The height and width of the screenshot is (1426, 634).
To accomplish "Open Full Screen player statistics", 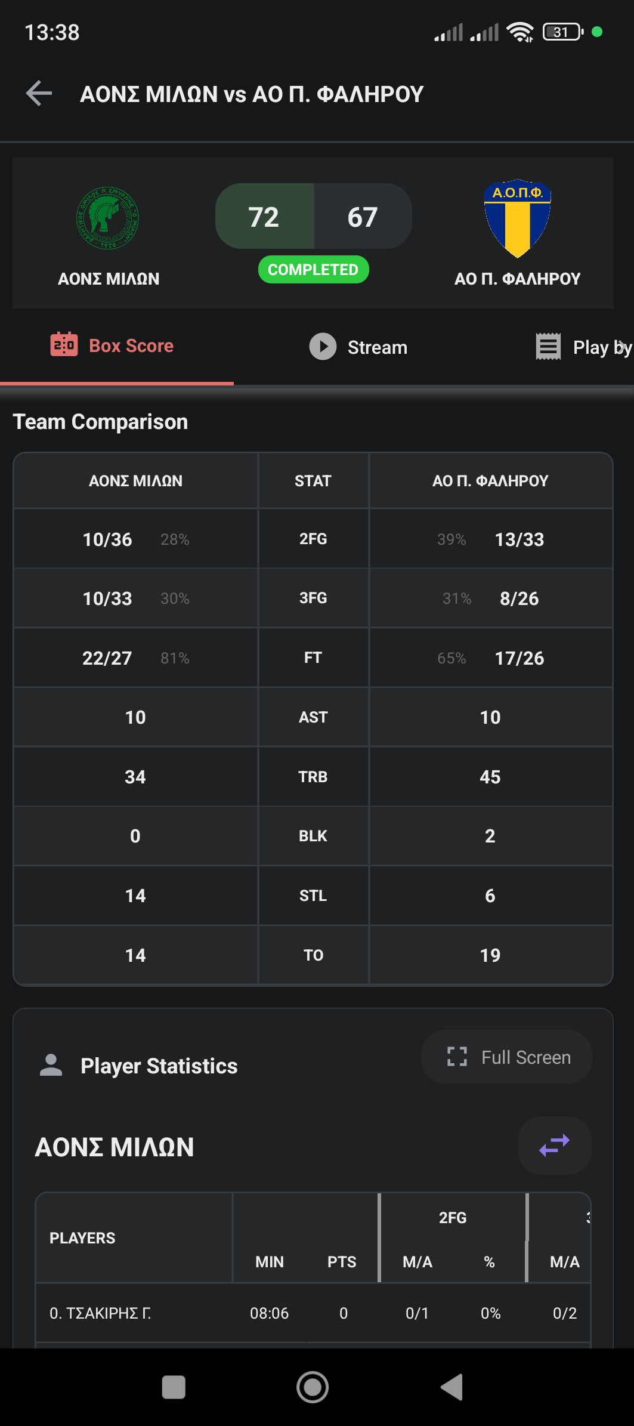I will pos(507,1057).
